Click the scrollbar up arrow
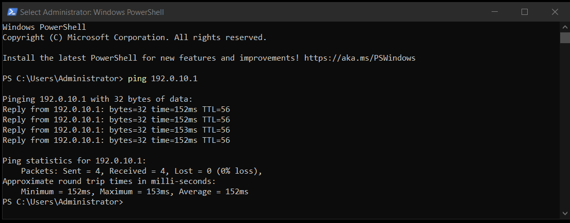The width and height of the screenshot is (570, 223). [565, 26]
